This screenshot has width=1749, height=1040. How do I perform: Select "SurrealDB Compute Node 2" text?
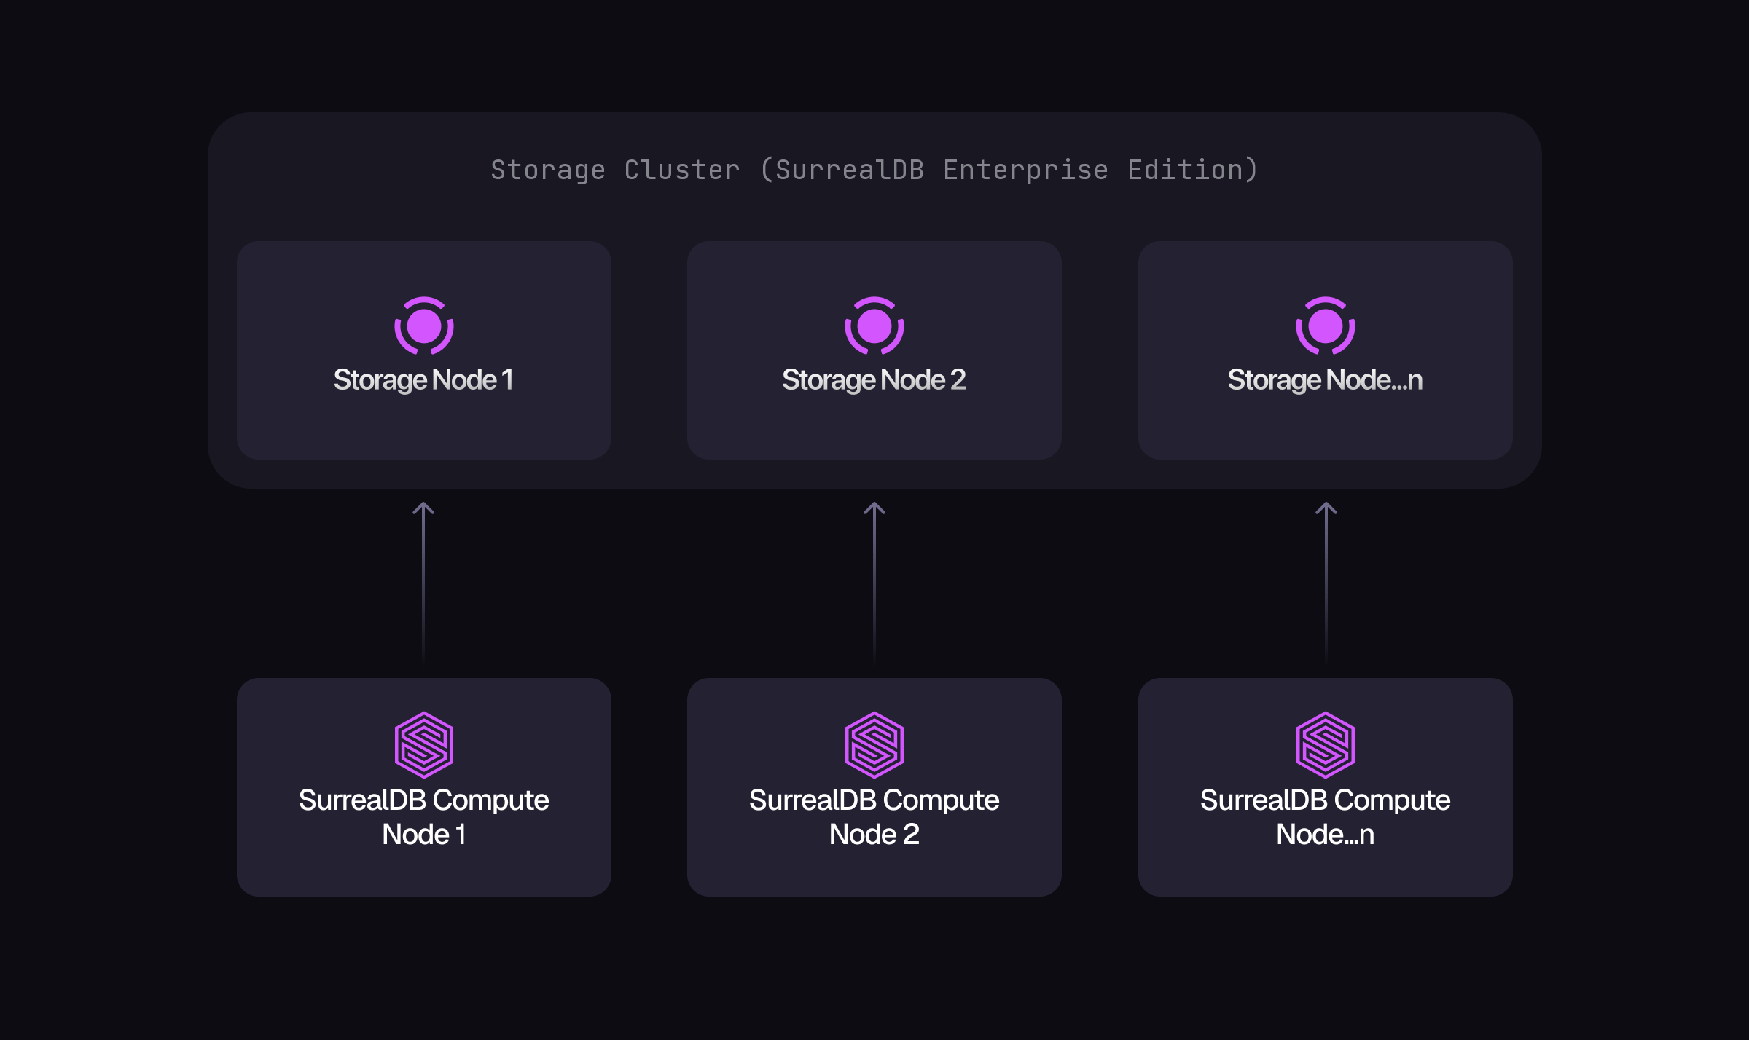coord(874,817)
